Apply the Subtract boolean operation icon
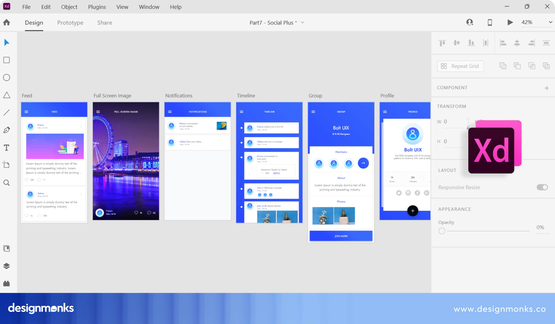Screen dimensions: 555x324 pos(517,66)
